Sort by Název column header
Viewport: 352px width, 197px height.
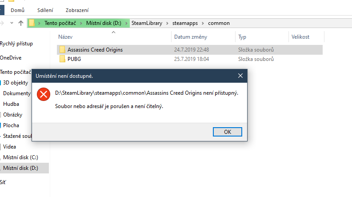(65, 37)
